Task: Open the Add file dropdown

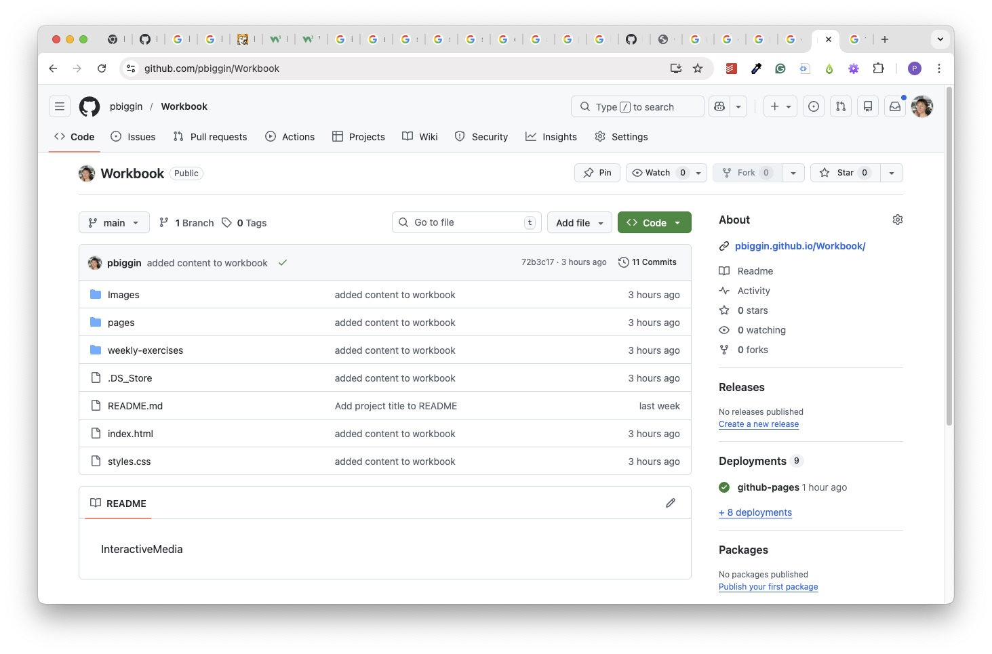Action: tap(579, 223)
